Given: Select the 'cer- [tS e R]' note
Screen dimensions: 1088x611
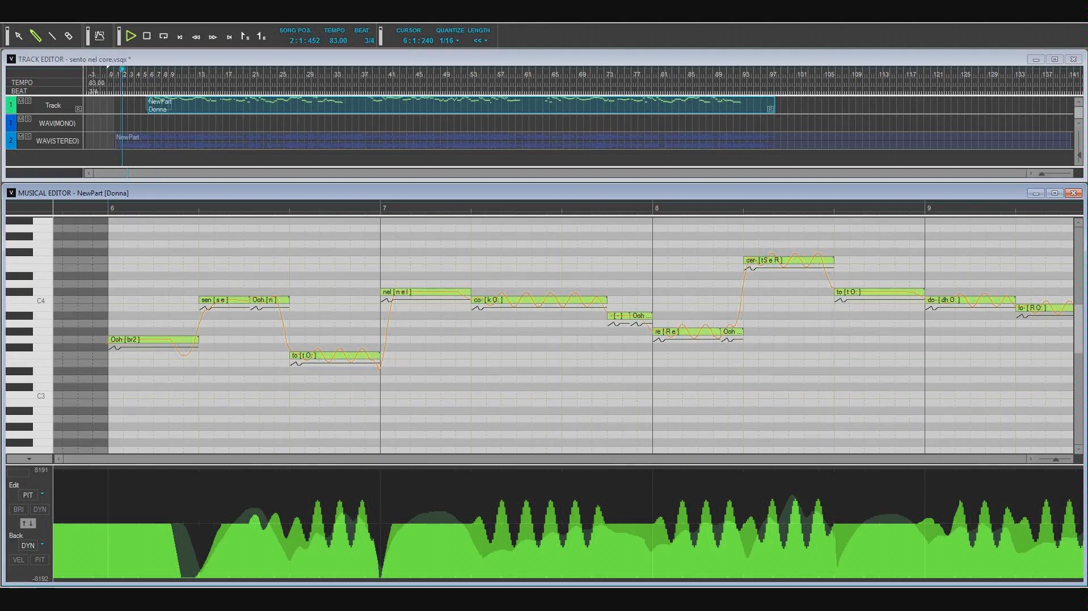Looking at the screenshot, I should click(x=788, y=261).
